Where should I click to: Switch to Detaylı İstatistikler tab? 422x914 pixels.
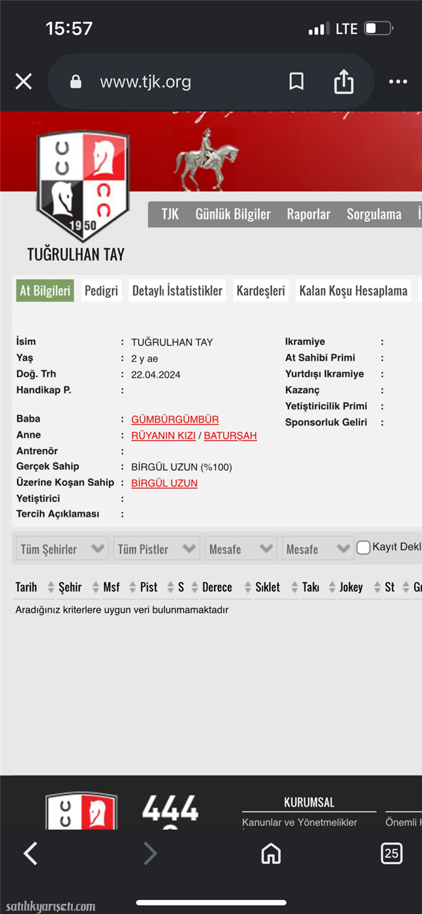(177, 291)
